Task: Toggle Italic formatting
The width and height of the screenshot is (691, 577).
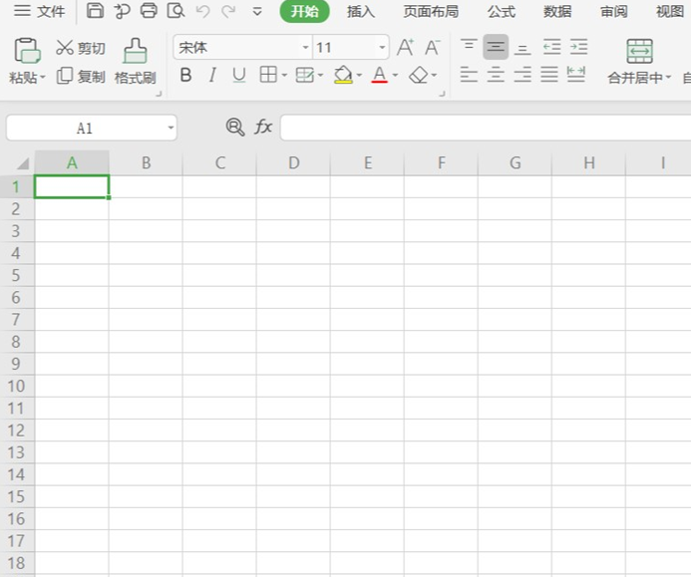Action: pos(212,76)
